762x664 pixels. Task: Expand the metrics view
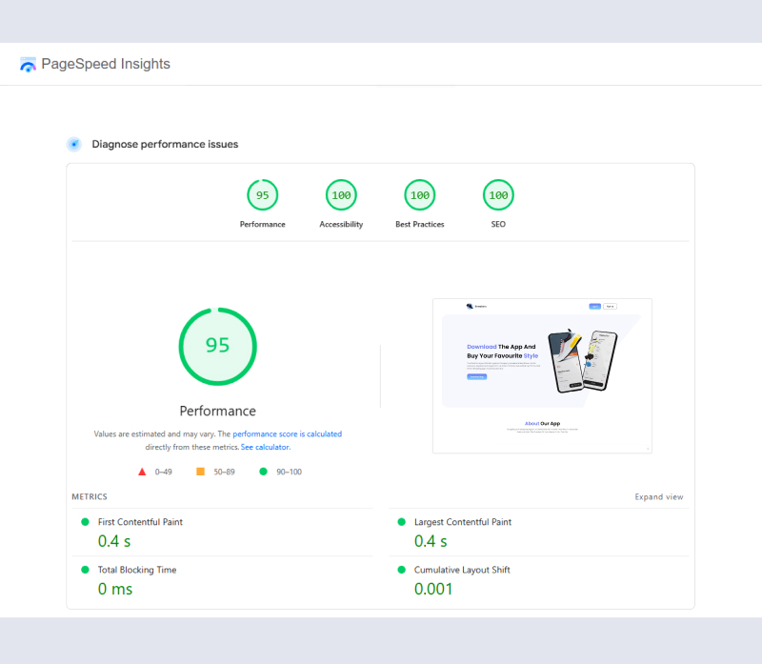[x=658, y=497]
